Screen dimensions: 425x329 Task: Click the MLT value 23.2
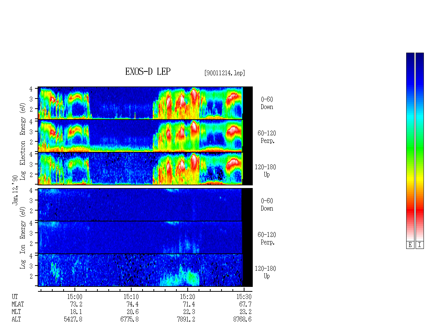point(245,312)
